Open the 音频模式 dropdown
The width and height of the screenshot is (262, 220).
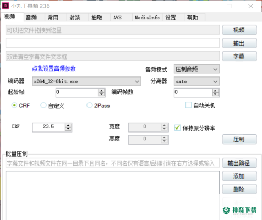(x=196, y=69)
